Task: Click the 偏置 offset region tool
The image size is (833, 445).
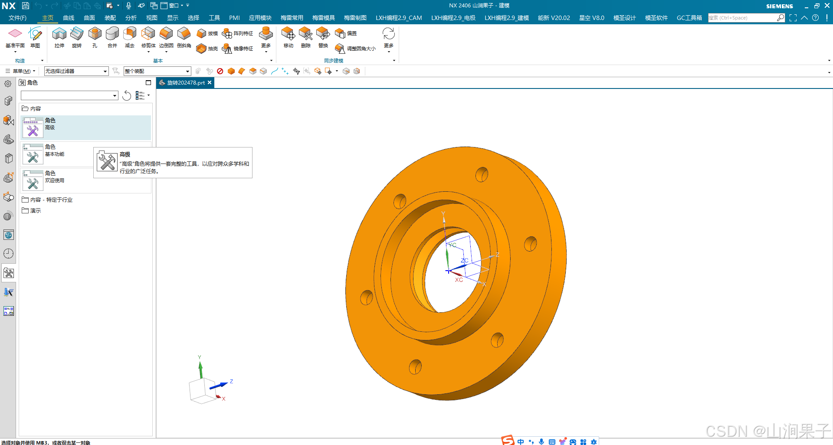Action: tap(346, 33)
